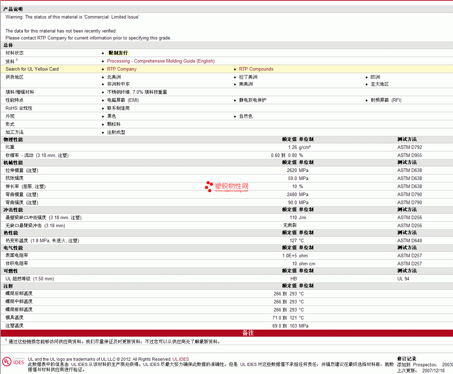
Task: Click the '欧洲' region entry
Action: pos(375,77)
